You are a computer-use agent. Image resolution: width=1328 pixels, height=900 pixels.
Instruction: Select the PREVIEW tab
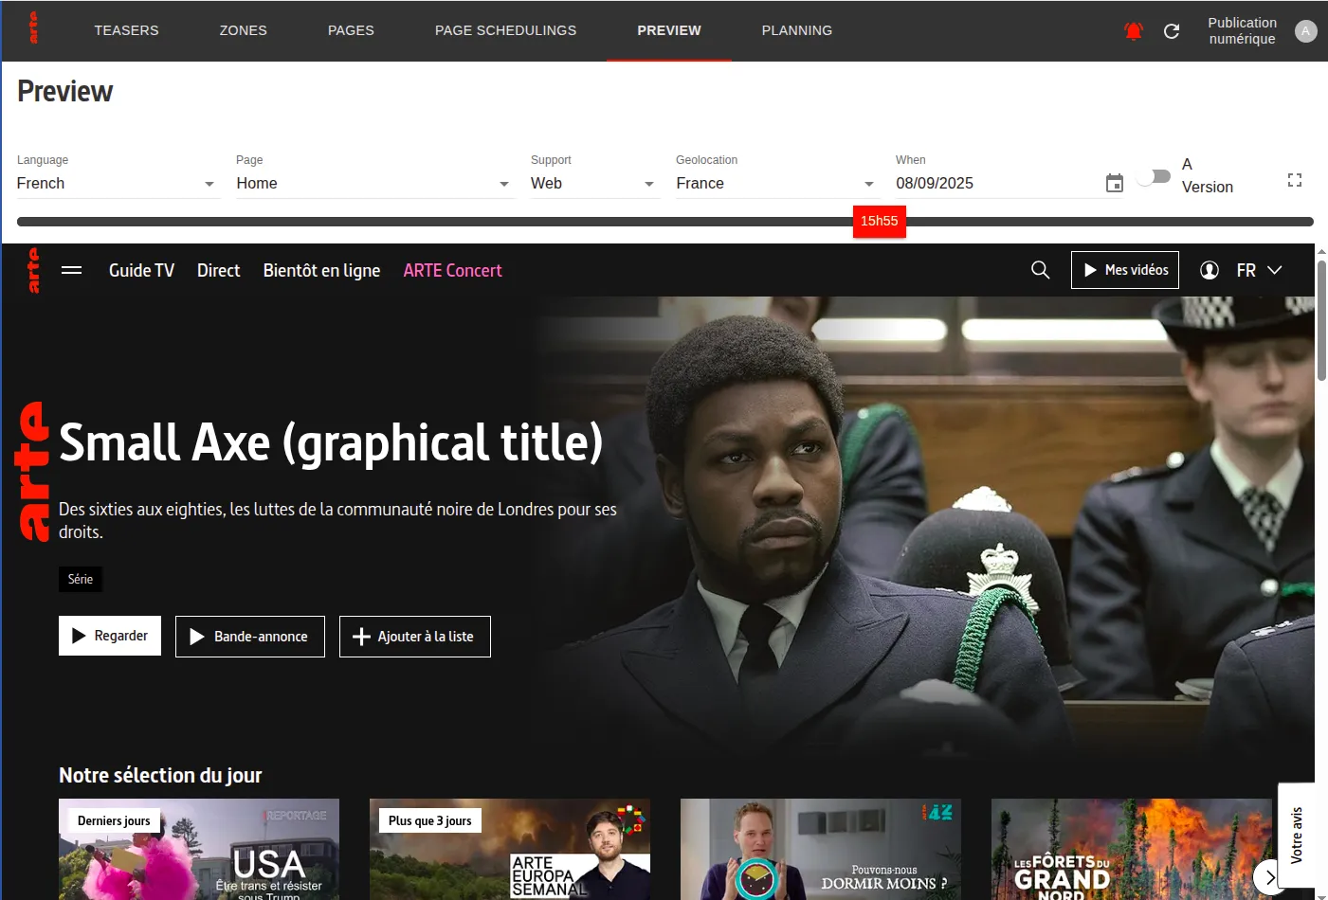pyautogui.click(x=669, y=30)
